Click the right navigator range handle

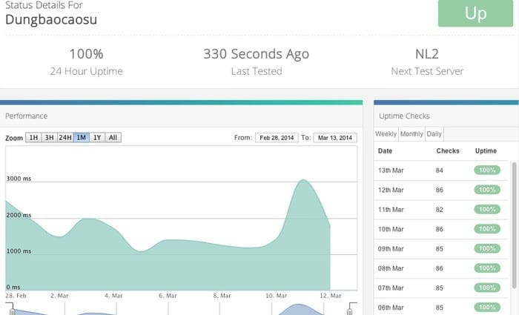[x=349, y=311]
